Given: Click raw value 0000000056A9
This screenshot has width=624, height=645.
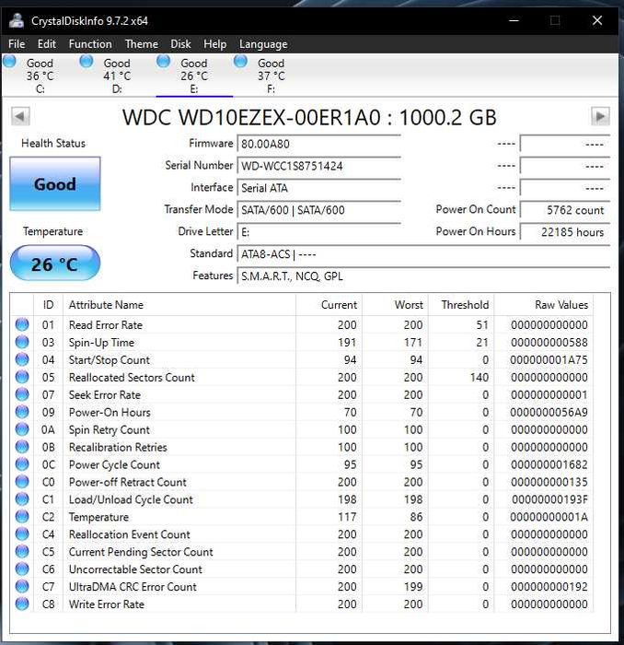Looking at the screenshot, I should point(549,412).
